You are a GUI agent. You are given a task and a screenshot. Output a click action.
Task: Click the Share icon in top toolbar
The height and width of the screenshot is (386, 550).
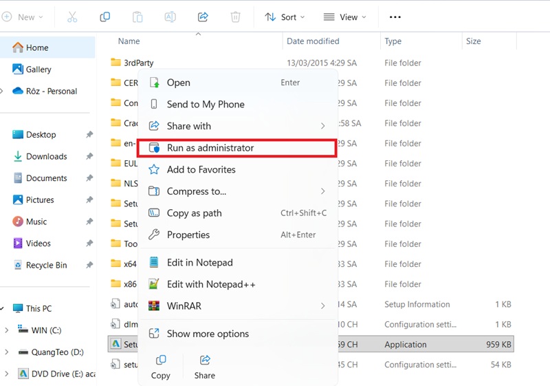tap(203, 17)
